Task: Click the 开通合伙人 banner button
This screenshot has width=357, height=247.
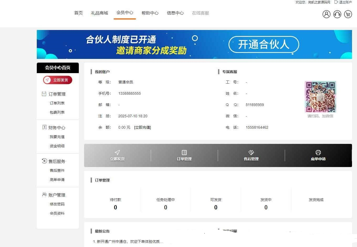Action: tap(264, 44)
